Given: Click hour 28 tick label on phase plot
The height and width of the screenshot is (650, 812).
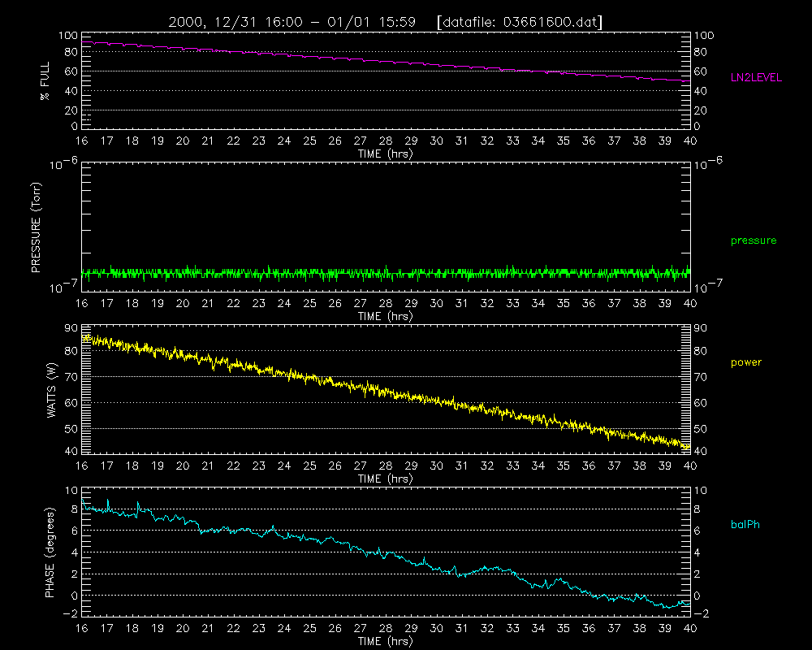Looking at the screenshot, I should click(385, 628).
